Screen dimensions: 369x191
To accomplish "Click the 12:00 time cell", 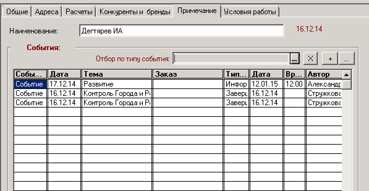I will [295, 84].
